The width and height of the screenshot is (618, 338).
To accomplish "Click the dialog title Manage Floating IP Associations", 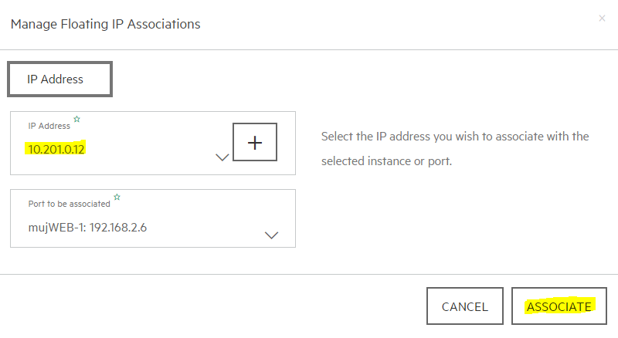I will (x=106, y=24).
